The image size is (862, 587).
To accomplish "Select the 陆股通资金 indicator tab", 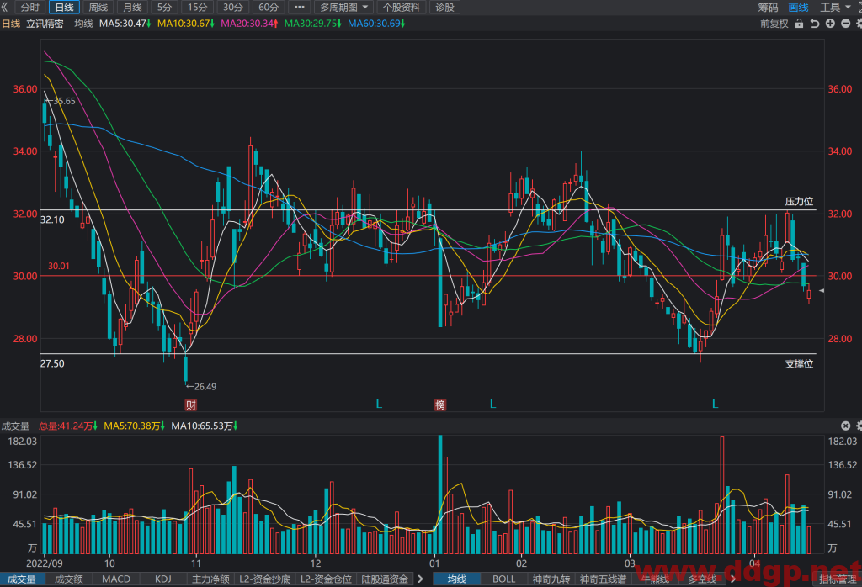I will pos(385,579).
